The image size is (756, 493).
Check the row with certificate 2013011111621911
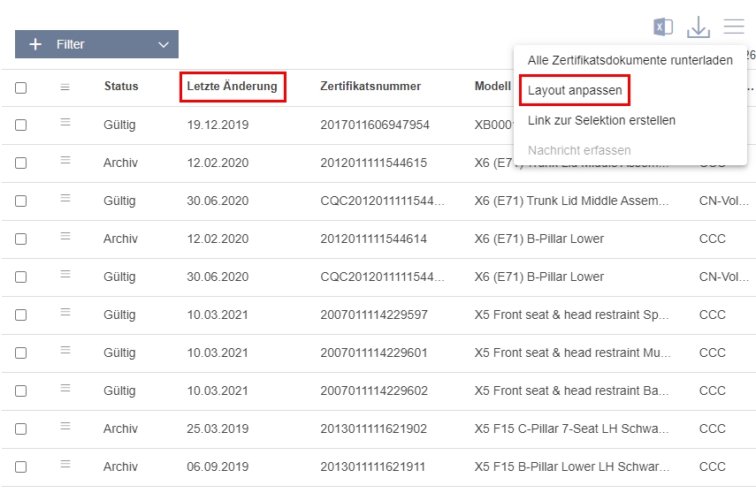point(20,467)
